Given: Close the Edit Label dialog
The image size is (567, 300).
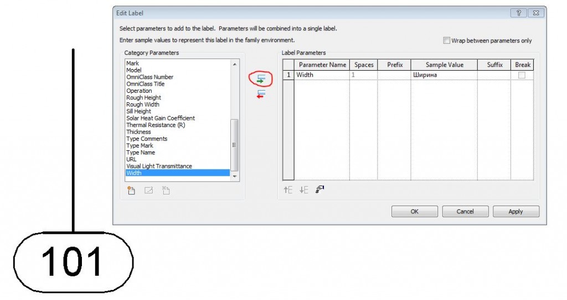Looking at the screenshot, I should click(x=536, y=13).
